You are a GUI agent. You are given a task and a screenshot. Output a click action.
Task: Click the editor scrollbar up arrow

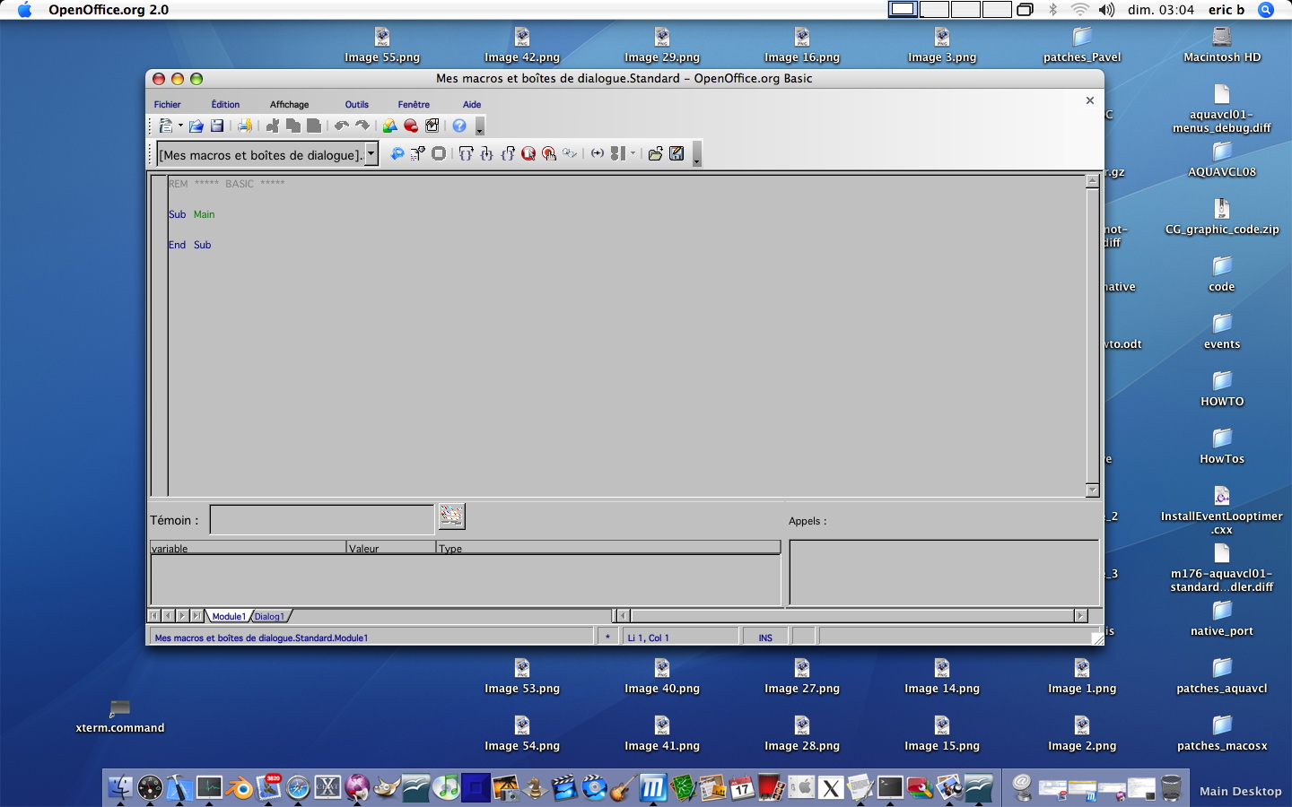[x=1092, y=180]
